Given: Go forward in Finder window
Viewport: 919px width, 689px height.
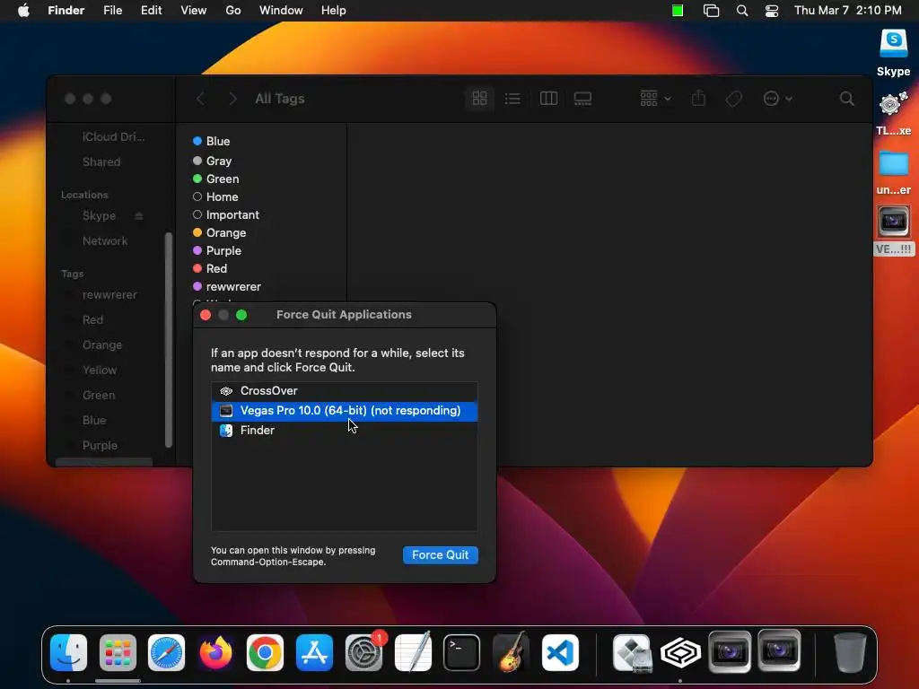Looking at the screenshot, I should coord(232,99).
